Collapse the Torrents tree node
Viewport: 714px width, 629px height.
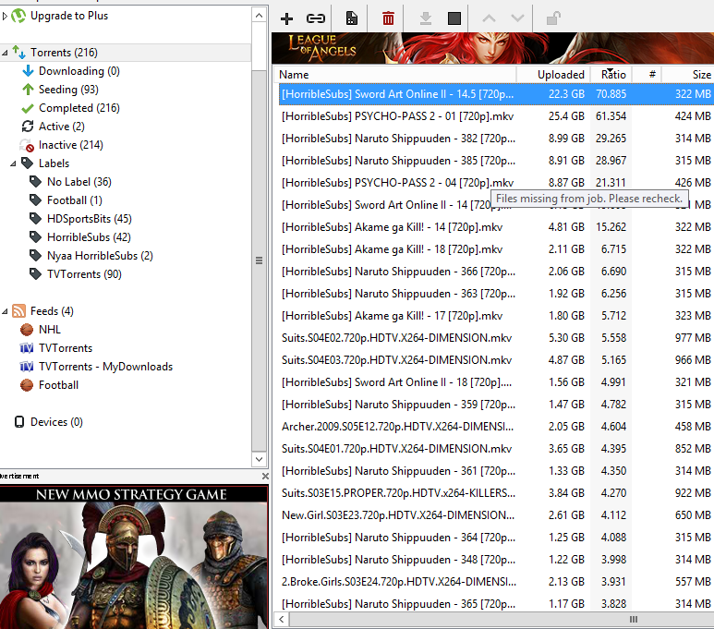5,53
